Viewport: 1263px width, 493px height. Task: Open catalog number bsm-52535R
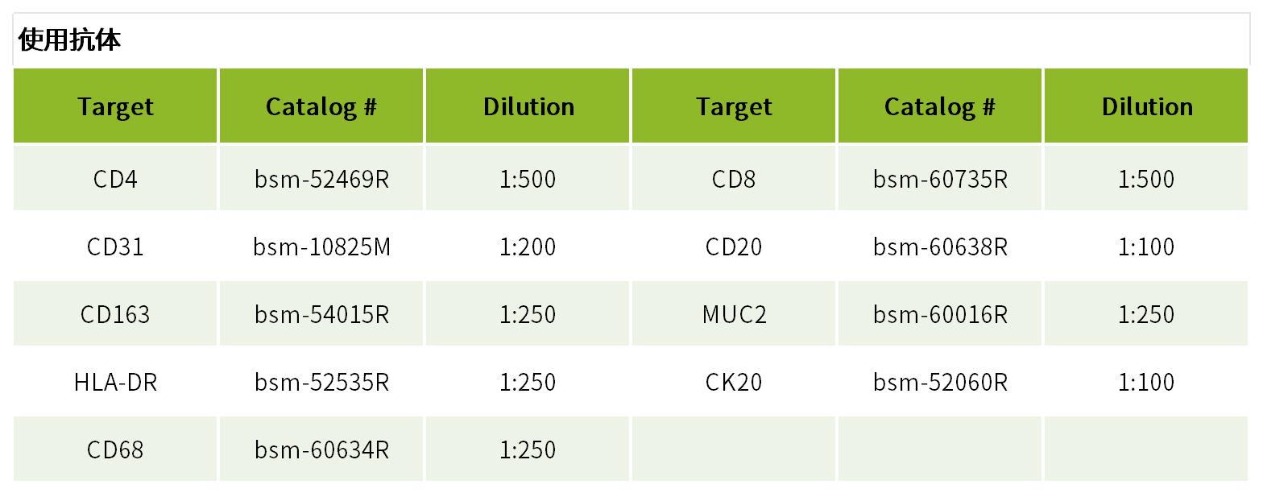pyautogui.click(x=321, y=382)
